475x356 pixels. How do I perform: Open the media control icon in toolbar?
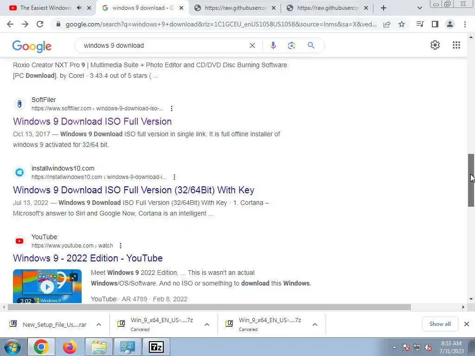coord(420,24)
